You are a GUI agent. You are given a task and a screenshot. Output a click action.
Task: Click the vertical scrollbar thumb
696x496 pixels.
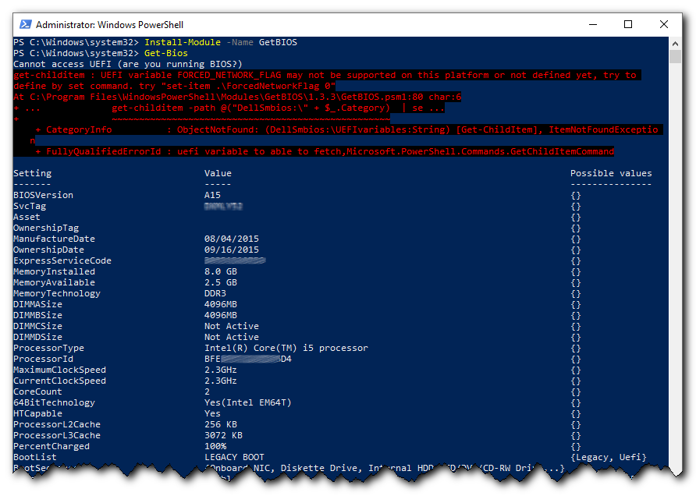pyautogui.click(x=675, y=56)
